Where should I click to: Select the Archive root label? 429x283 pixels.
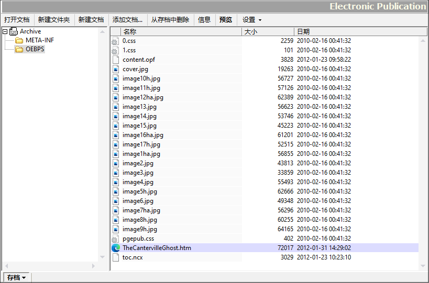(x=30, y=31)
